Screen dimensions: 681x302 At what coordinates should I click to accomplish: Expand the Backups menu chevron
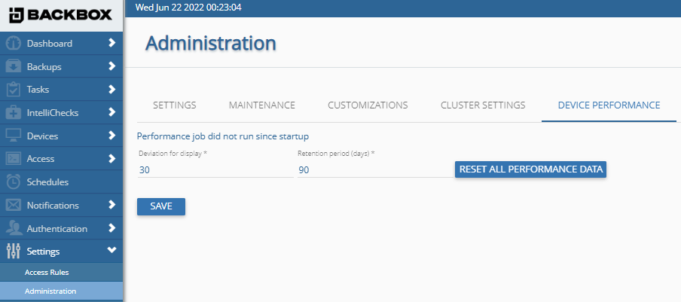[111, 66]
